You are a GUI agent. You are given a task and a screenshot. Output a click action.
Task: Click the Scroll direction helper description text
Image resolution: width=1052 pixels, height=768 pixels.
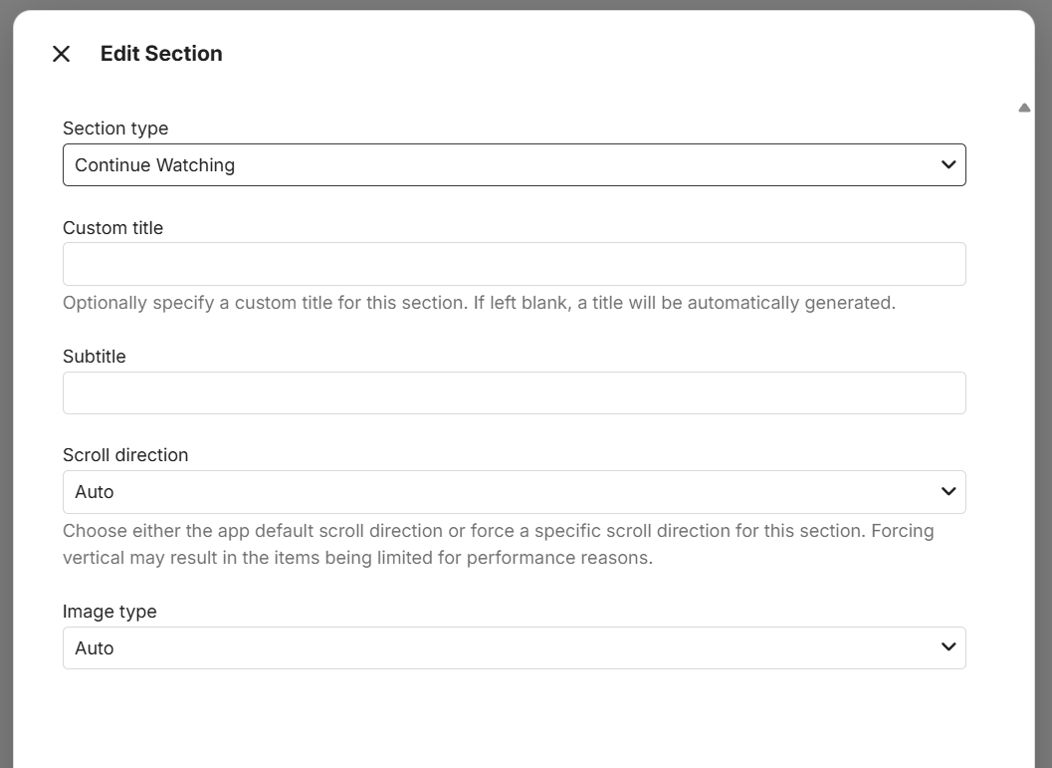click(498, 544)
